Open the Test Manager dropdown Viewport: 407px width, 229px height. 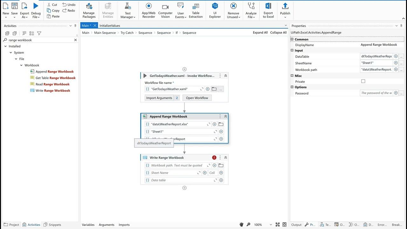[128, 15]
